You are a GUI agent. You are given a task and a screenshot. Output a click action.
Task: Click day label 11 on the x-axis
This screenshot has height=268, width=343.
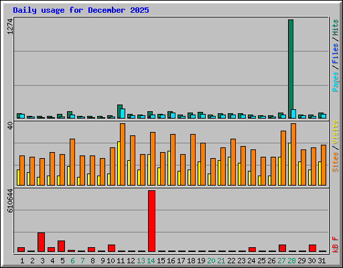tap(121, 261)
